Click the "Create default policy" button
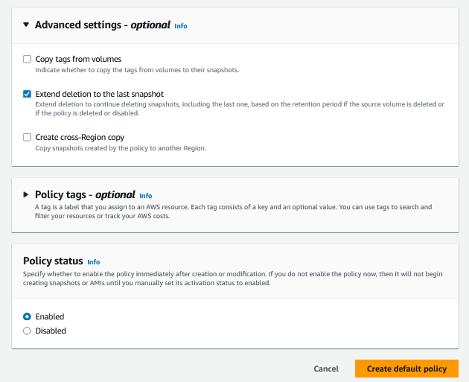This screenshot has height=382, width=469. [x=406, y=368]
